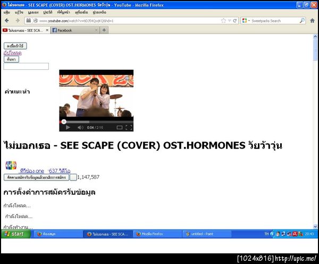
Task: Play the video with the play button
Action: click(68, 128)
